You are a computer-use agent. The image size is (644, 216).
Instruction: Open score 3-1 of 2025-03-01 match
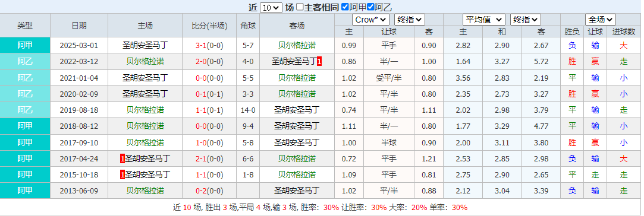[201, 46]
